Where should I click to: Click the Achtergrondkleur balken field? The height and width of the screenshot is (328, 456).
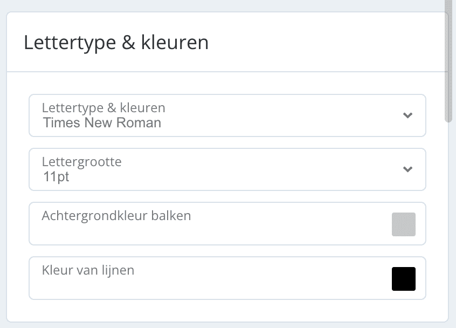point(227,223)
